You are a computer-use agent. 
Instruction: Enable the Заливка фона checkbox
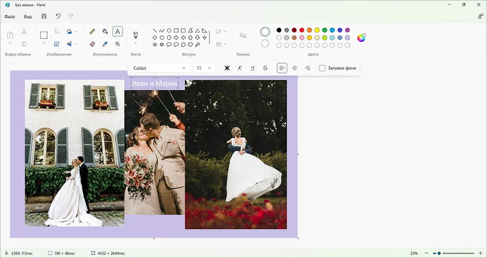point(322,68)
